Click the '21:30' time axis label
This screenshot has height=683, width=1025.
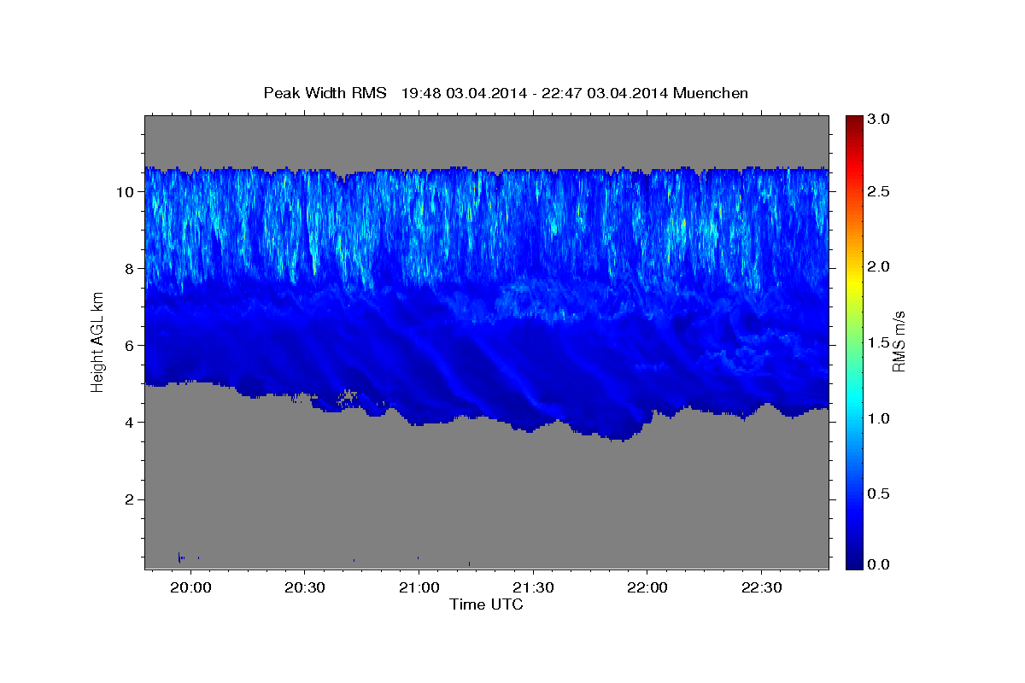[x=533, y=587]
